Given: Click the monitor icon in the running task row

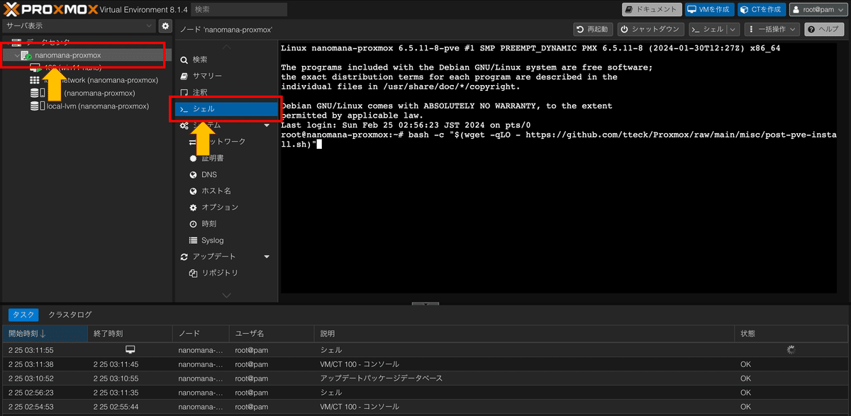Looking at the screenshot, I should (130, 349).
